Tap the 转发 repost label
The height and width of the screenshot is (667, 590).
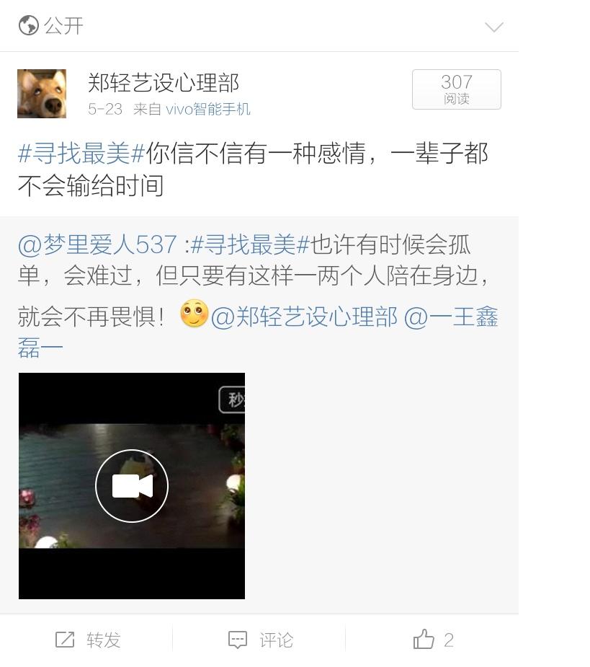pyautogui.click(x=104, y=640)
